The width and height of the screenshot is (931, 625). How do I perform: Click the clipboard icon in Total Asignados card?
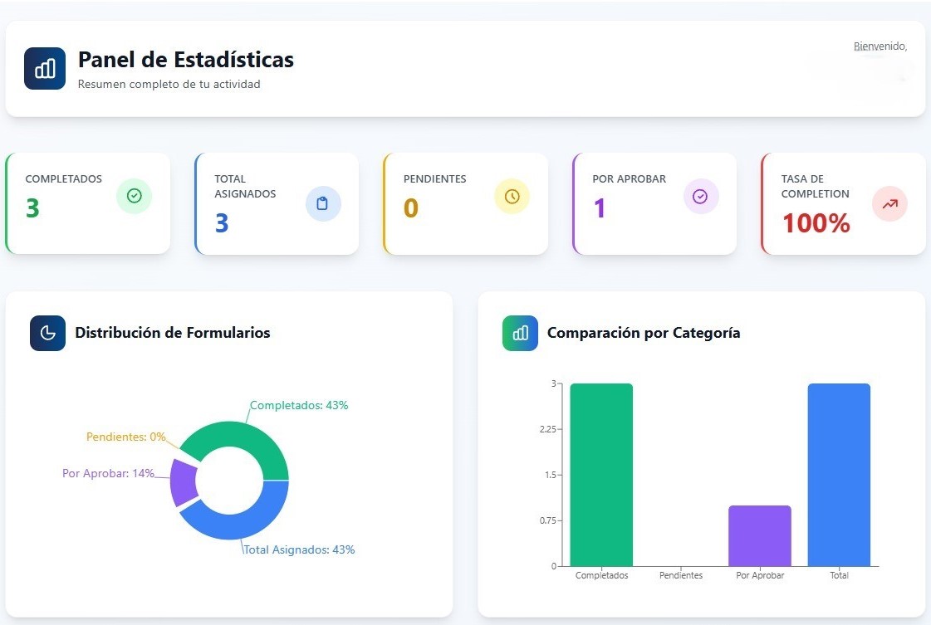click(x=323, y=203)
